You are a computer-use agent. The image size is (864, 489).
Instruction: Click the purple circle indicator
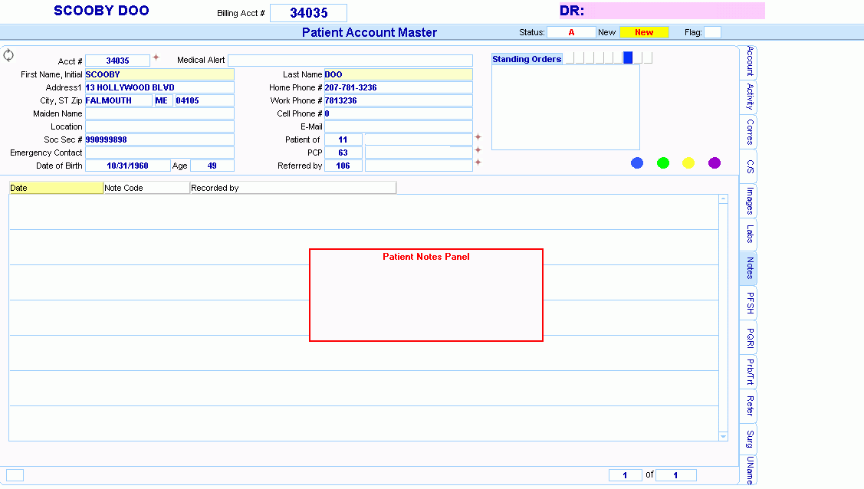coord(715,162)
